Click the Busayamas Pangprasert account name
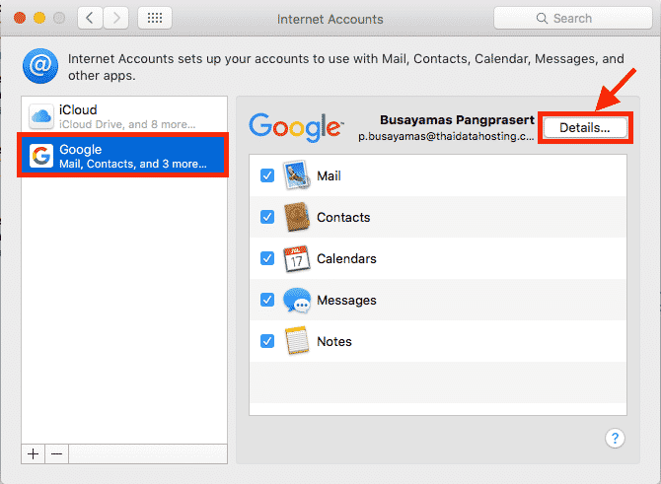The image size is (661, 484). (457, 120)
